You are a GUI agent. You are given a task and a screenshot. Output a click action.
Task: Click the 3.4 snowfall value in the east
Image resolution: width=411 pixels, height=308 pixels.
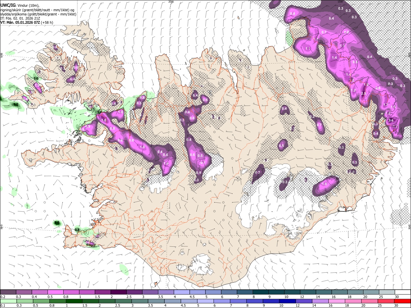[x=391, y=120]
